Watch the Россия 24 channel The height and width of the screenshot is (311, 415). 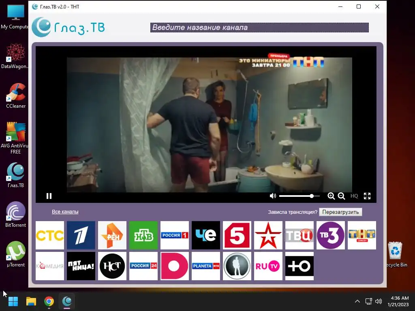tap(143, 266)
